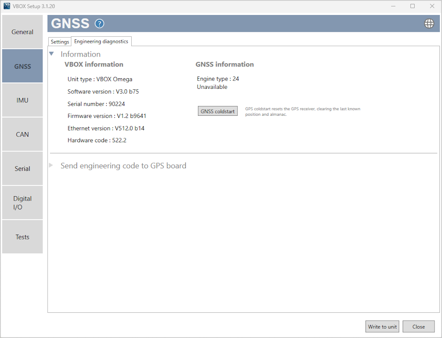Open the General sidebar section
The image size is (442, 338).
click(x=23, y=32)
